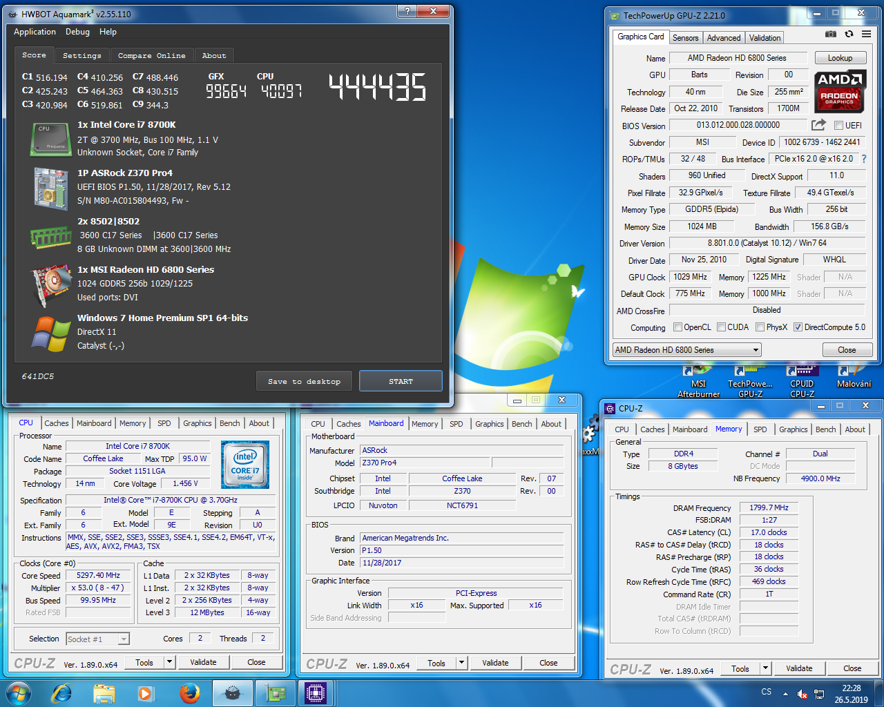Click the Intel Core i7 inside logo

[245, 464]
